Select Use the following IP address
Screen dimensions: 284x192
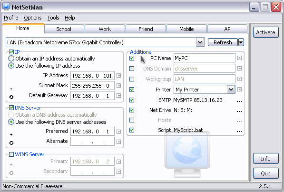coord(44,66)
